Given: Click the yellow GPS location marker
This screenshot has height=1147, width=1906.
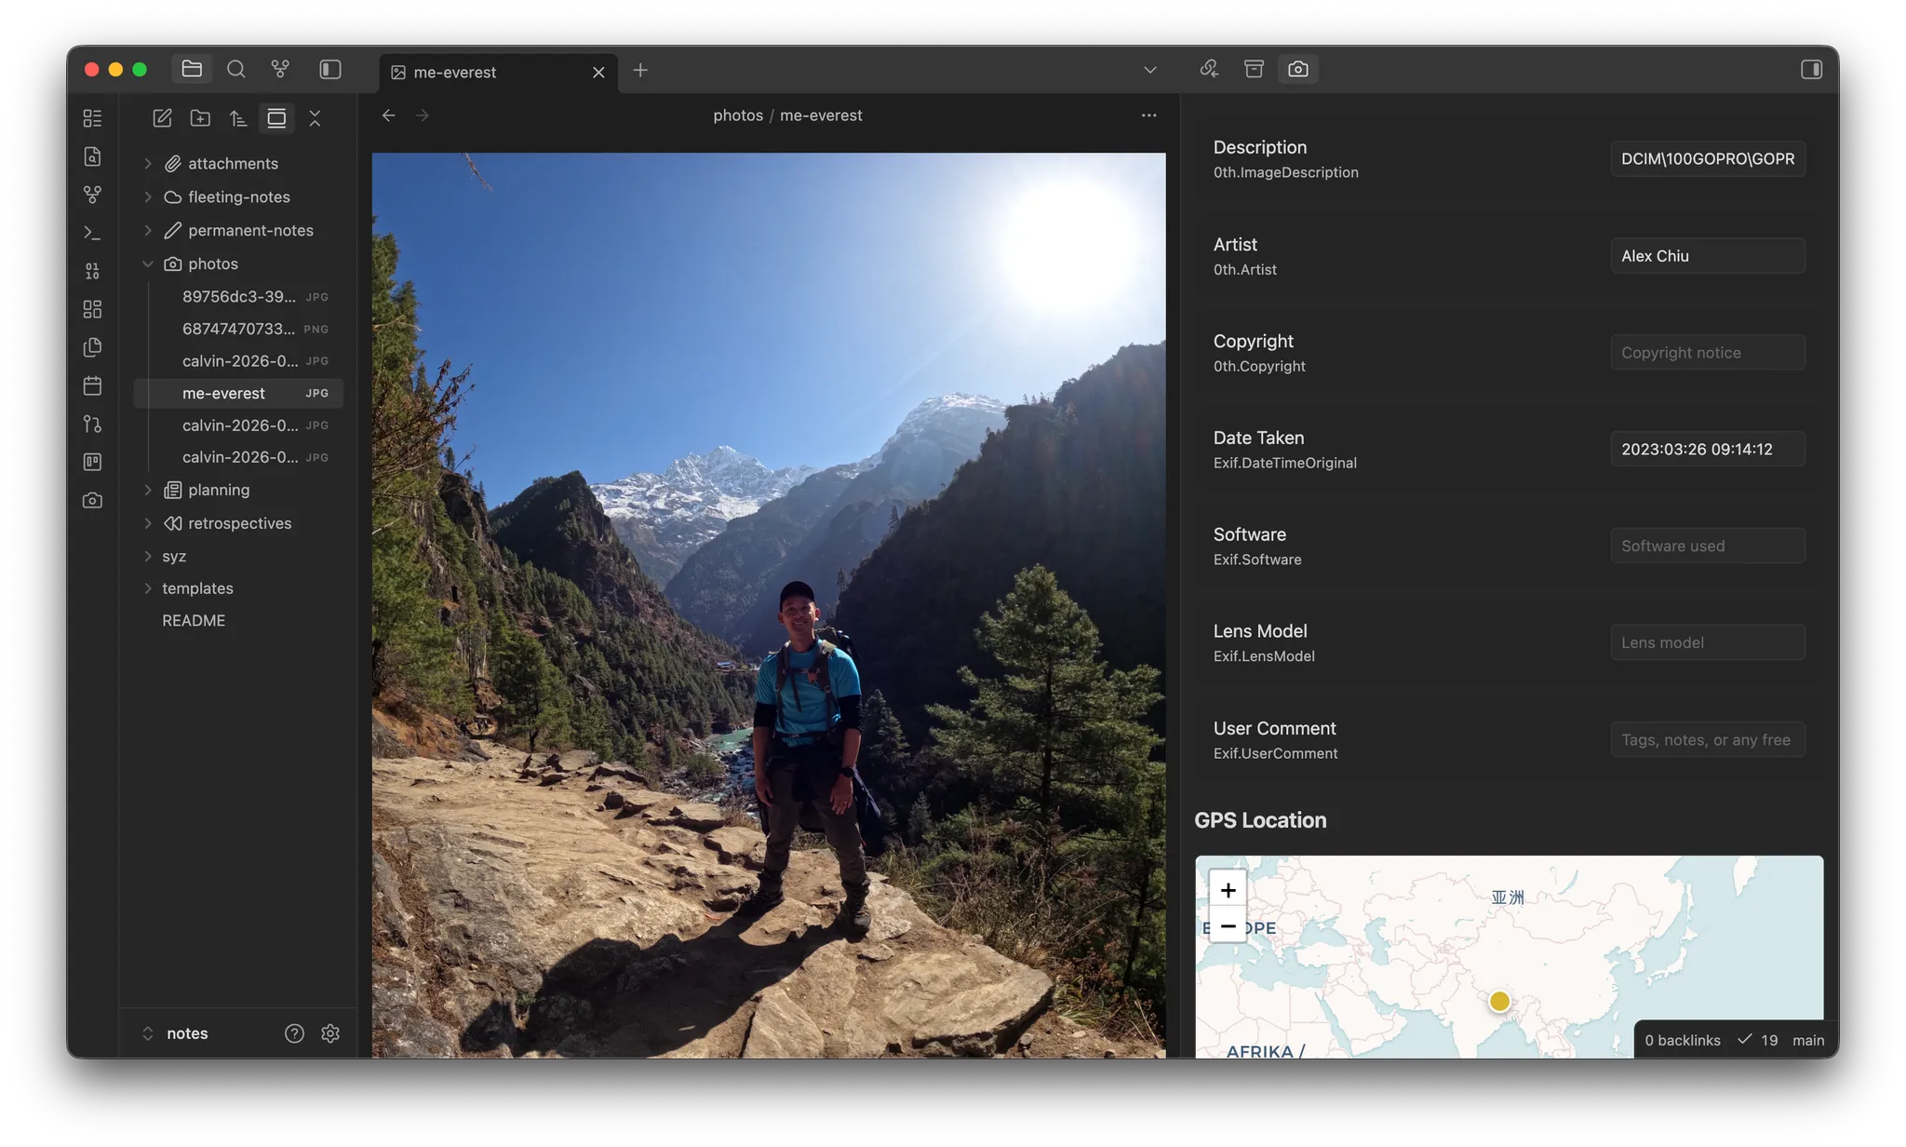Looking at the screenshot, I should pyautogui.click(x=1499, y=1002).
